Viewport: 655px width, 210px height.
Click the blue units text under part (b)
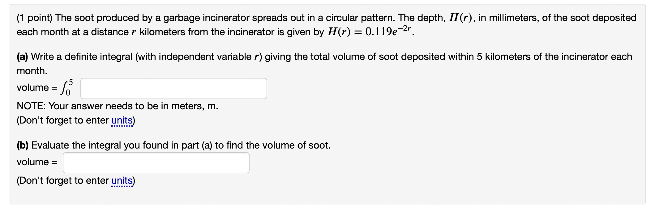point(122,180)
